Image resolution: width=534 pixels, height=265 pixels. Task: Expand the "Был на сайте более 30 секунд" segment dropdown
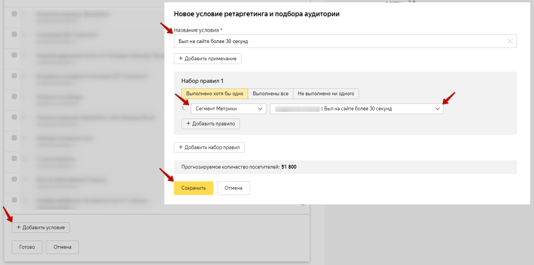click(356, 109)
